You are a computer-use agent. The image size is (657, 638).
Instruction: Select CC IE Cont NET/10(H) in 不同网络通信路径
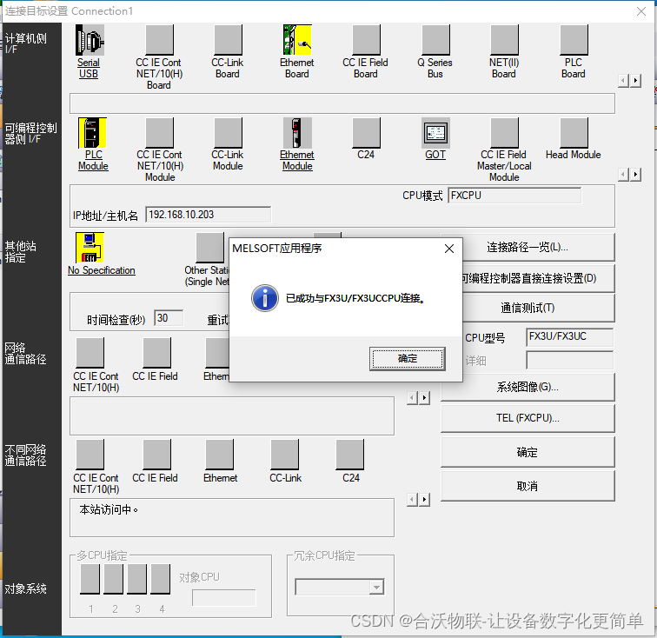90,455
